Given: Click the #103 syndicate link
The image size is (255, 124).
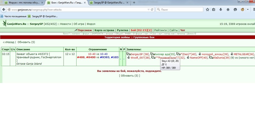Looking at the screenshot, I should coord(115,57).
